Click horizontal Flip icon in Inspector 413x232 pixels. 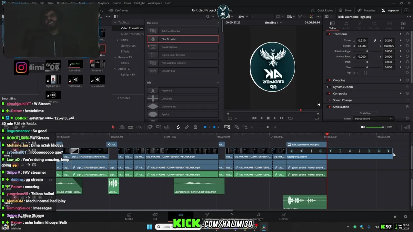(356, 73)
